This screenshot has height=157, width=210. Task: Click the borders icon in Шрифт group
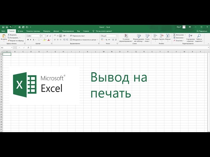[39, 40]
